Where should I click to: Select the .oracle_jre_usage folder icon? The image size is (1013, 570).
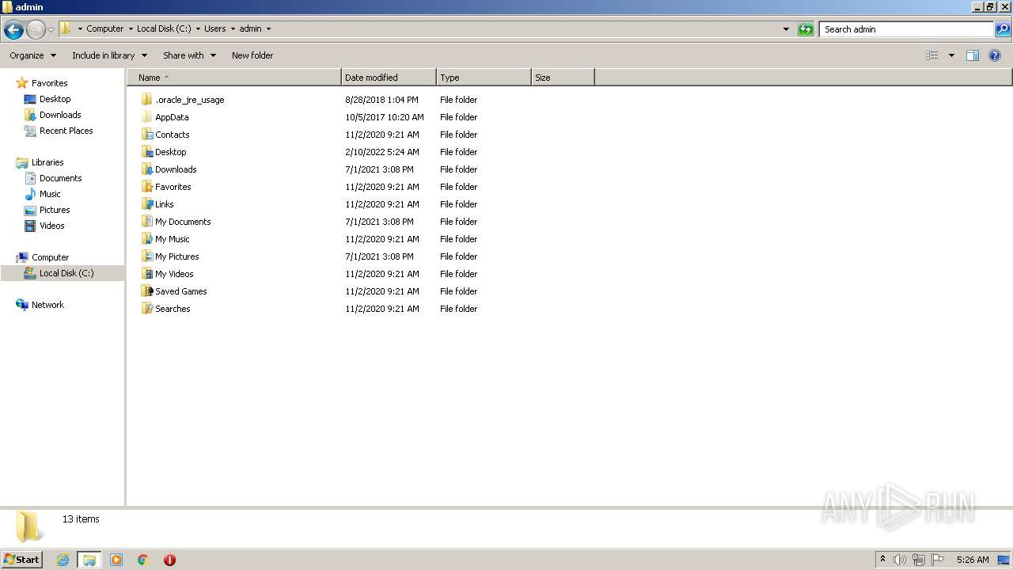pyautogui.click(x=147, y=100)
